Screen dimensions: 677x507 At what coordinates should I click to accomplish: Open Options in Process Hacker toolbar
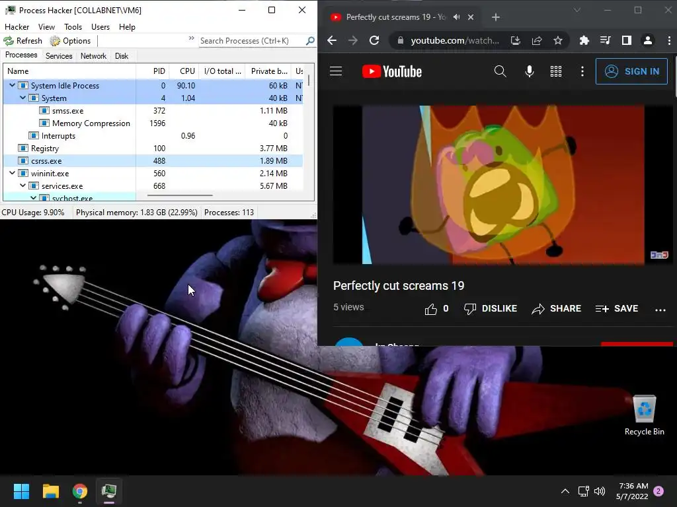(70, 41)
